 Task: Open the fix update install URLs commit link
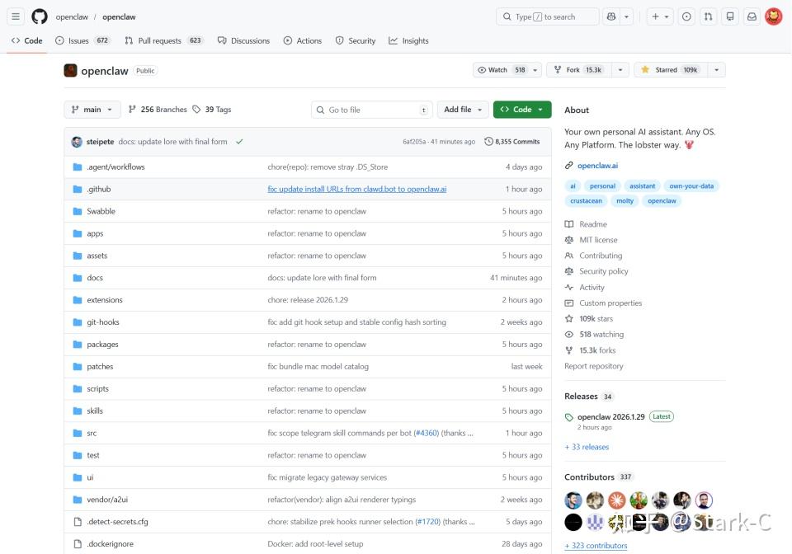[357, 190]
